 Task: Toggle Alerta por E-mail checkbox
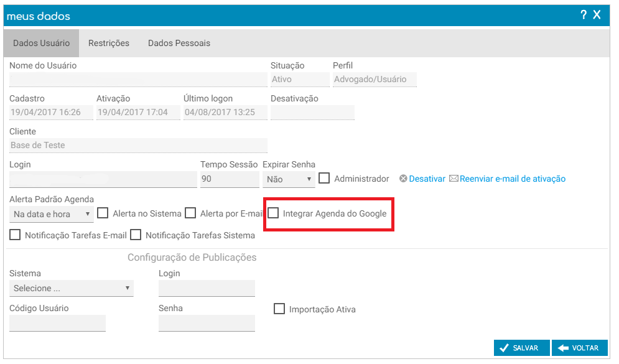coord(190,213)
